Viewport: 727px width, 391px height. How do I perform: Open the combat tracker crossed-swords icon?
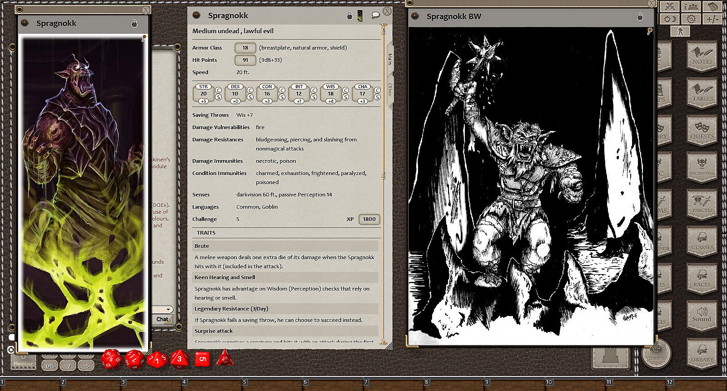pos(669,6)
